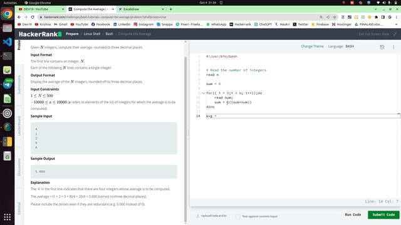Select the Compute the Average tab
The image size is (401, 225).
tap(91, 9)
